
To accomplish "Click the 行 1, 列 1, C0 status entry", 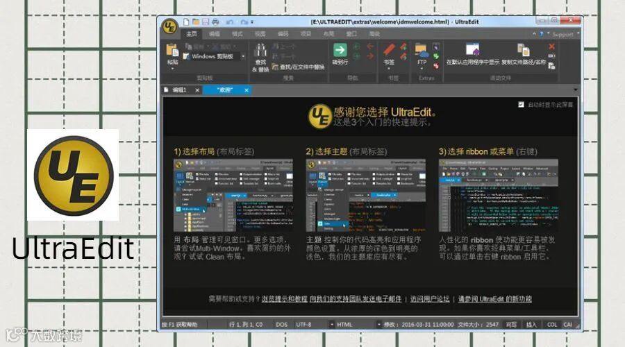I will (246, 325).
